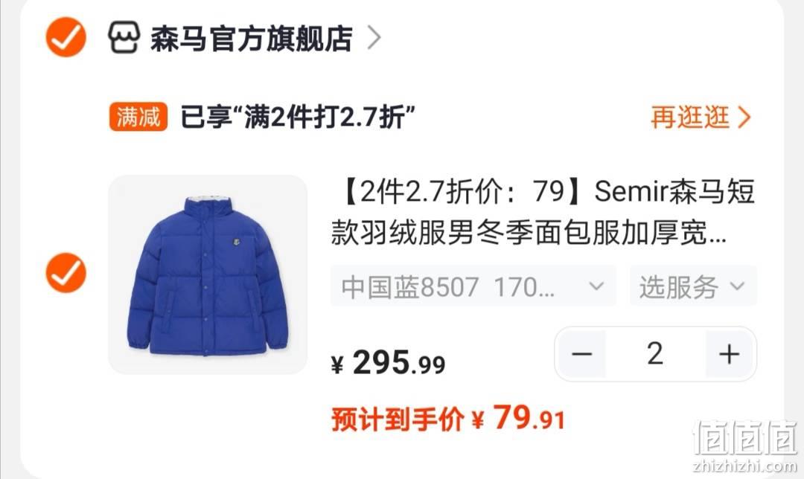This screenshot has width=804, height=479.
Task: Open the Semir森马 product title
Action: [543, 212]
